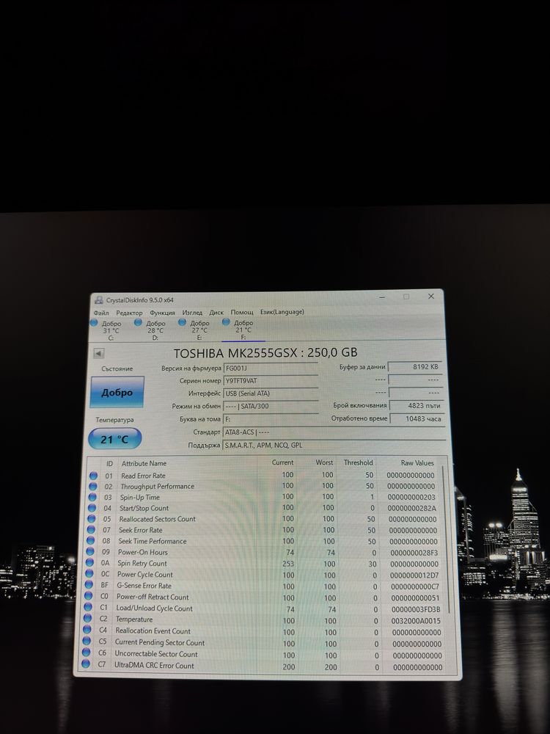Image resolution: width=550 pixels, height=734 pixels.
Task: Click the status orb for Reallocated Sectors Count
Action: (92, 519)
